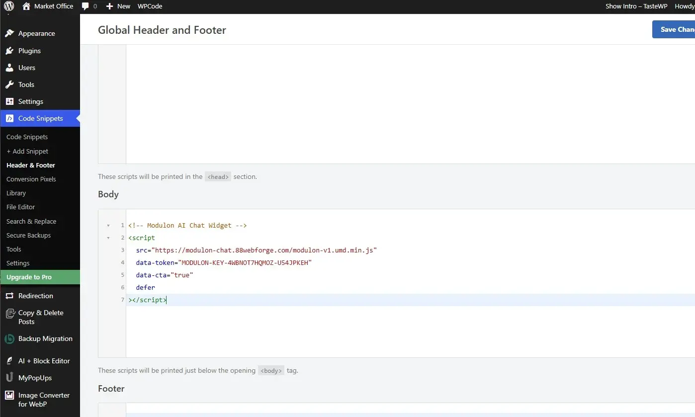Click the Modulon AI Chat Widget comment
This screenshot has height=417, width=695.
coord(187,226)
